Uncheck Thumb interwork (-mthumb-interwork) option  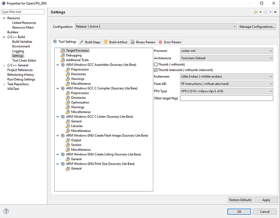point(156,70)
